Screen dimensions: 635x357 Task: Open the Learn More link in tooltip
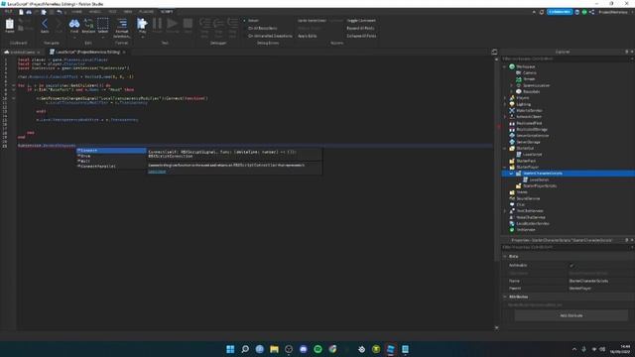(x=157, y=172)
